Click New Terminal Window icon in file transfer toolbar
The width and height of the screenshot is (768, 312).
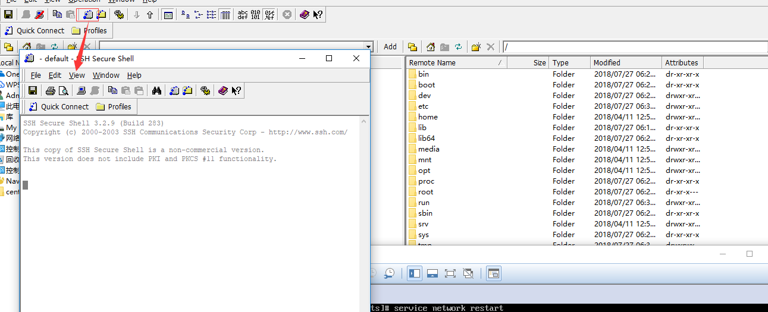point(88,14)
